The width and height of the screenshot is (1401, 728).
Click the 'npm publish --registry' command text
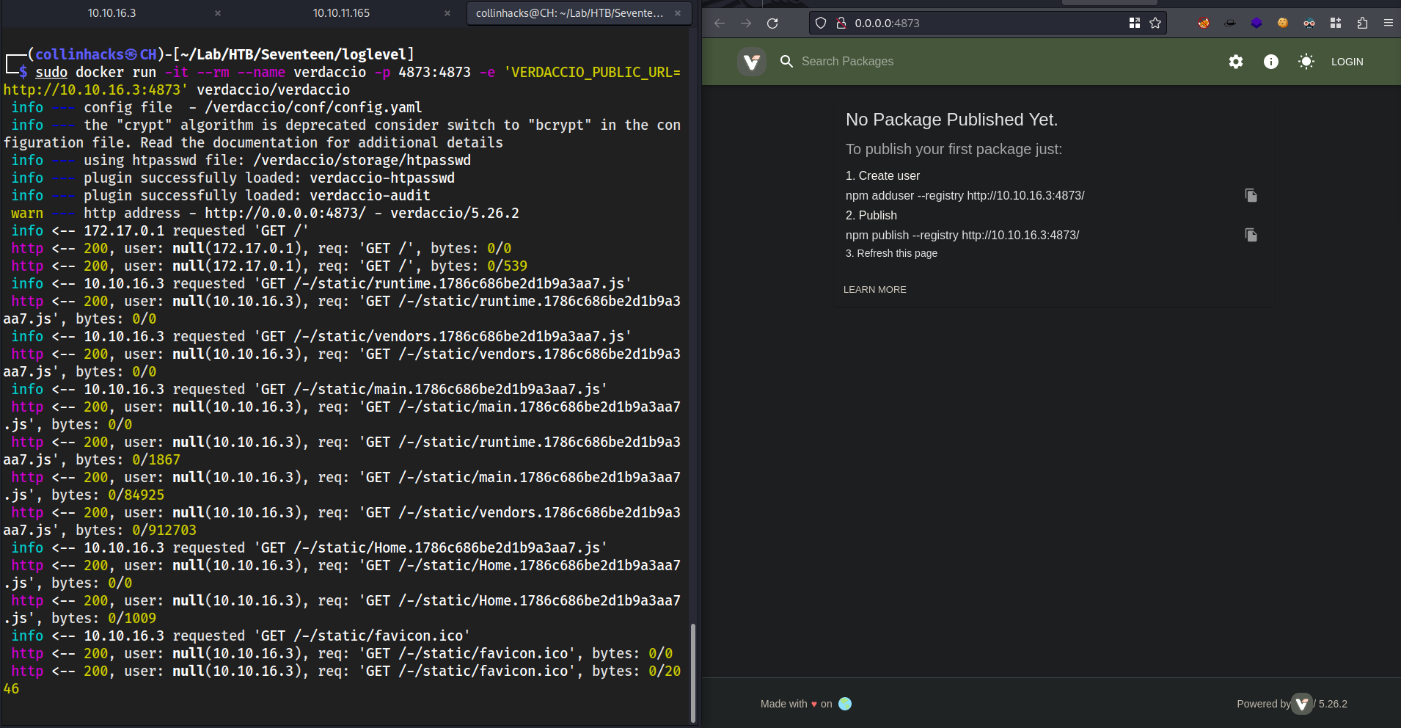(962, 235)
